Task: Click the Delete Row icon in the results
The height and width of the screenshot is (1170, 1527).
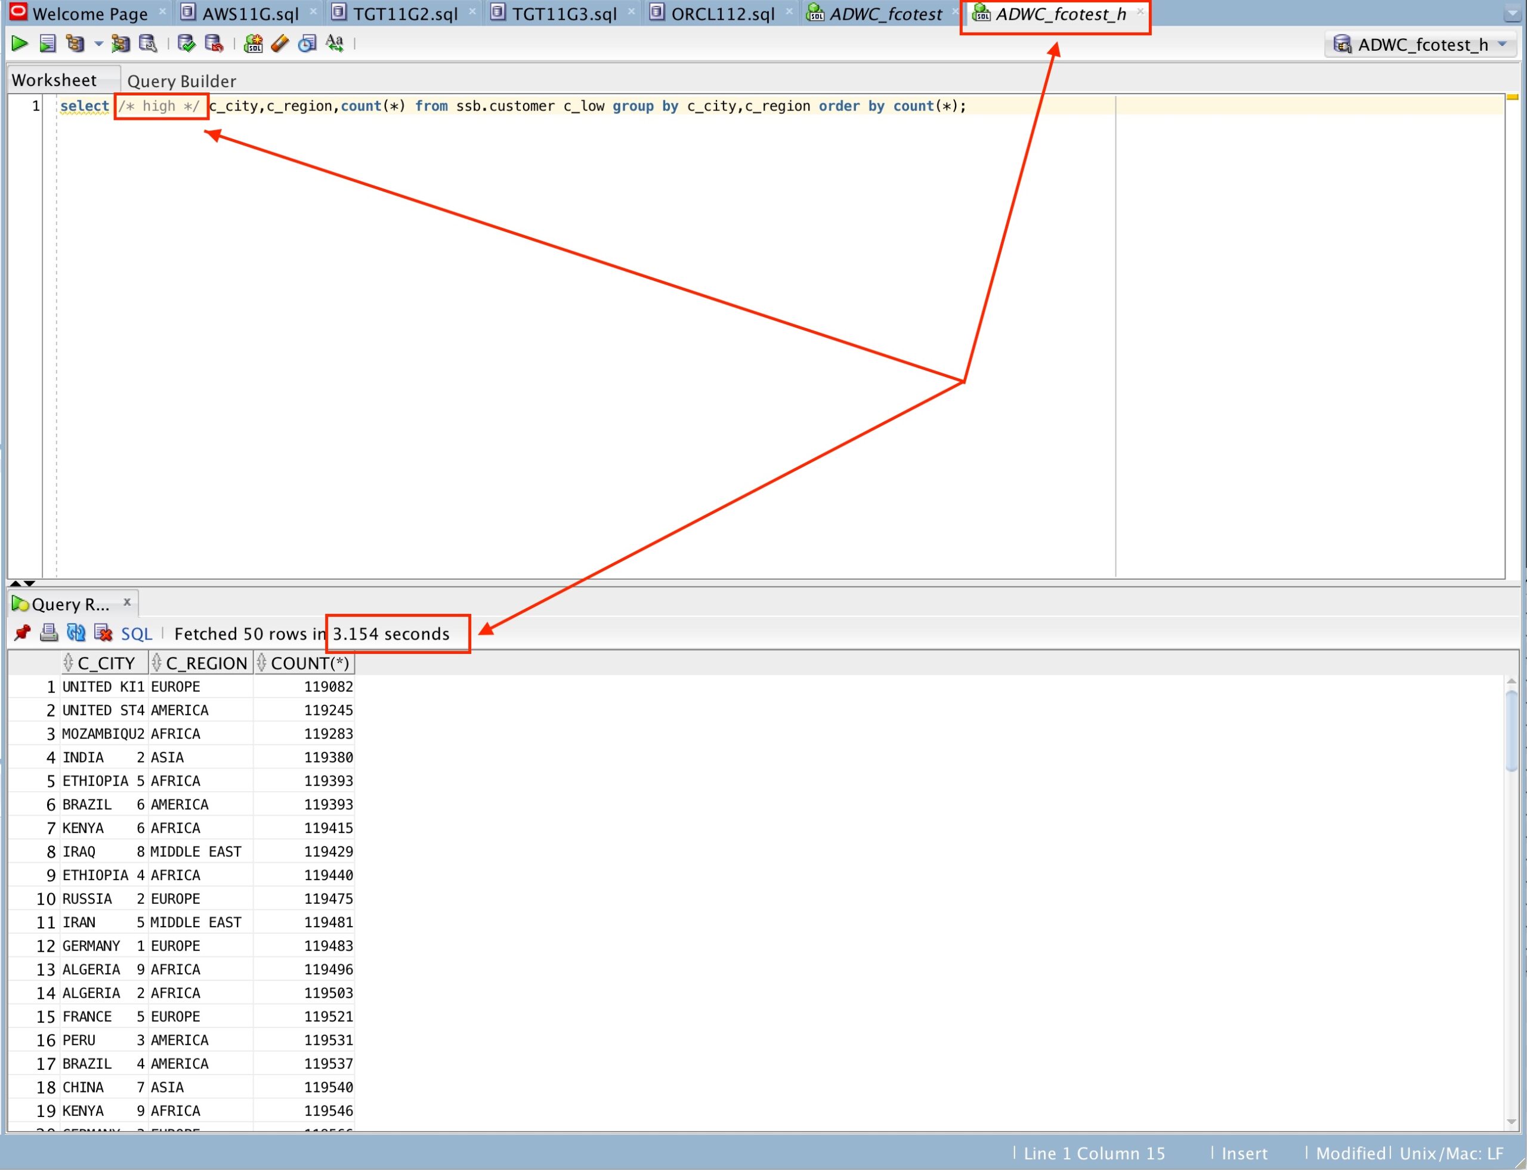Action: click(103, 633)
